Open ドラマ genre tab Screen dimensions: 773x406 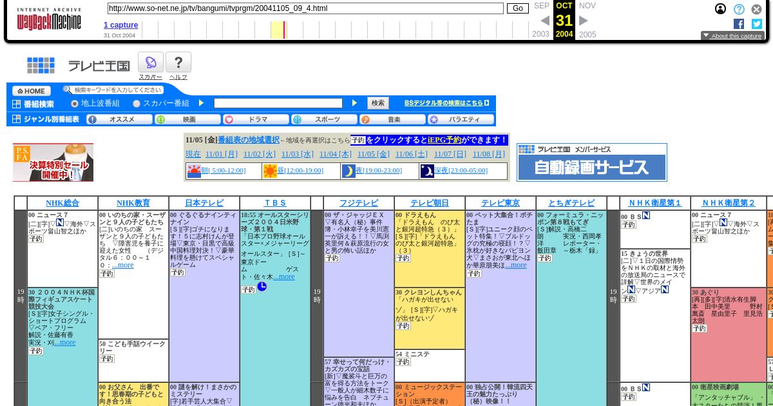click(256, 119)
